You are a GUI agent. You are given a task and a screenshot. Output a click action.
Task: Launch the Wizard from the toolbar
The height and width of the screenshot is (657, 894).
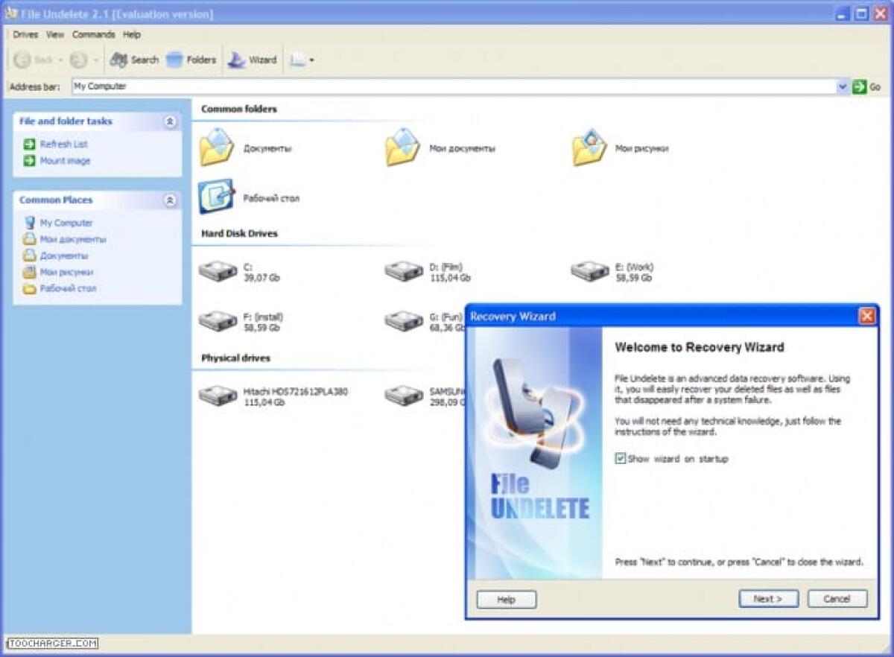pyautogui.click(x=252, y=60)
